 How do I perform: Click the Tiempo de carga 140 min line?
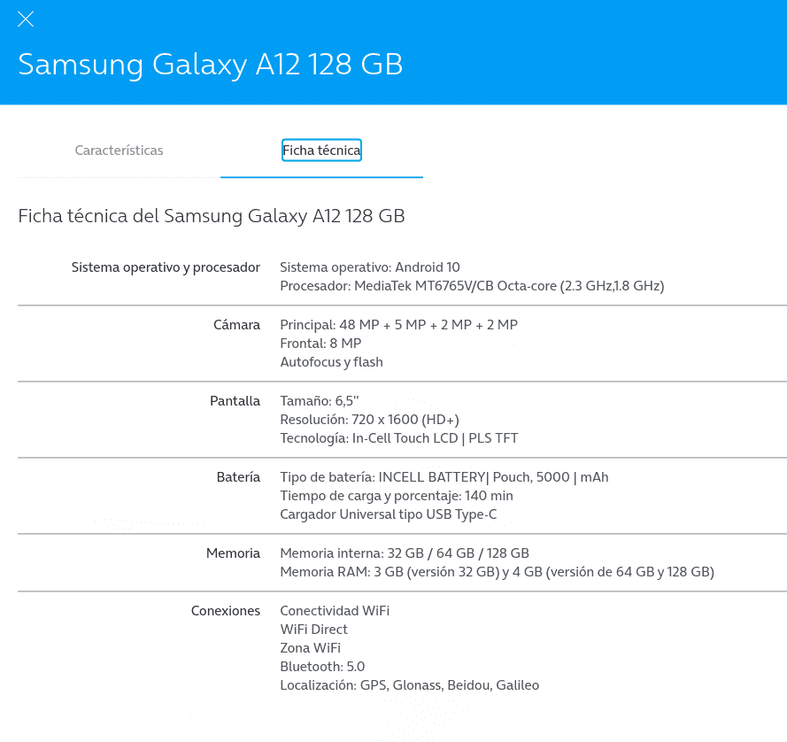(x=397, y=496)
